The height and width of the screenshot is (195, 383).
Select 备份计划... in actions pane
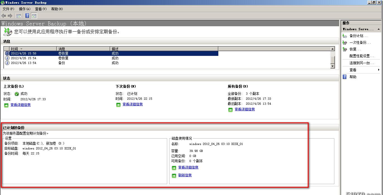[358, 36]
